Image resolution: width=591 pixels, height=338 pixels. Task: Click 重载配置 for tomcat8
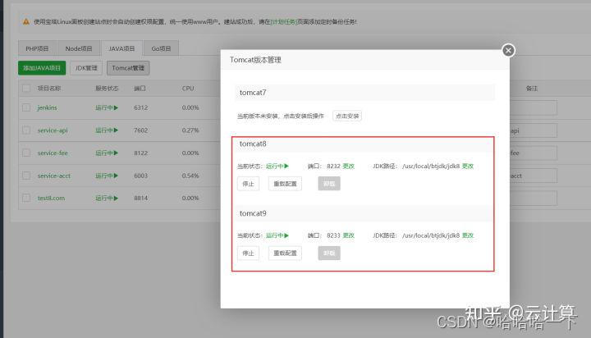[285, 184]
